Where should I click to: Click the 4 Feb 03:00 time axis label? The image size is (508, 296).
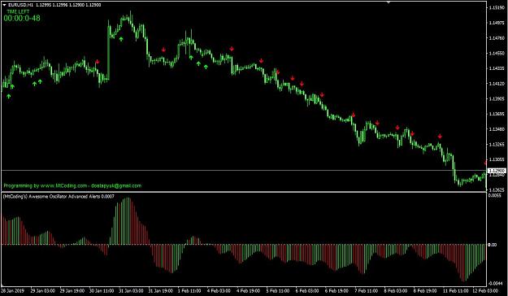point(219,291)
